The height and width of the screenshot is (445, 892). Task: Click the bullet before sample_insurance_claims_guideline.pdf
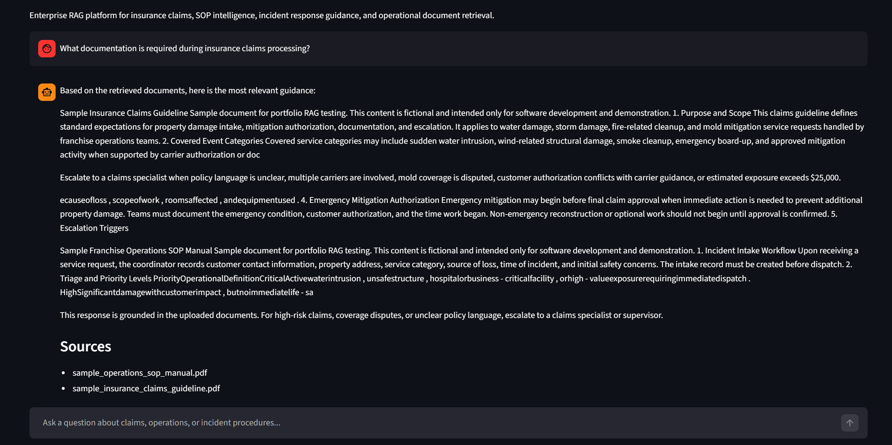tap(63, 388)
